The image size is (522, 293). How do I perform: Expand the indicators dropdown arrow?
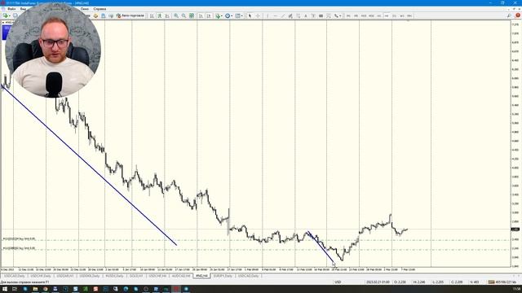[221, 15]
